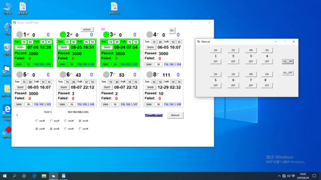Tick the checkbox next to channel 8
Screen dimensions: 321x180
[158, 74]
